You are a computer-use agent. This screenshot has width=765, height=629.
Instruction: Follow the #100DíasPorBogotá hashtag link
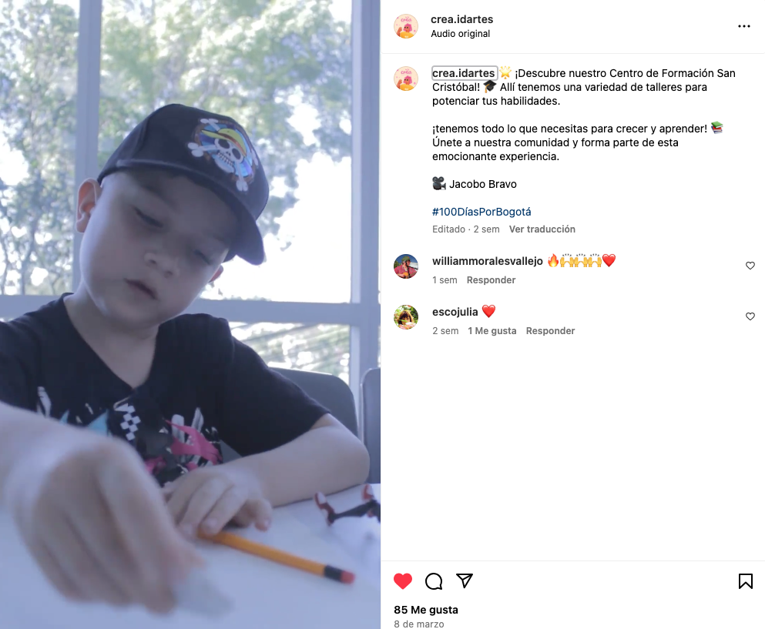click(481, 212)
